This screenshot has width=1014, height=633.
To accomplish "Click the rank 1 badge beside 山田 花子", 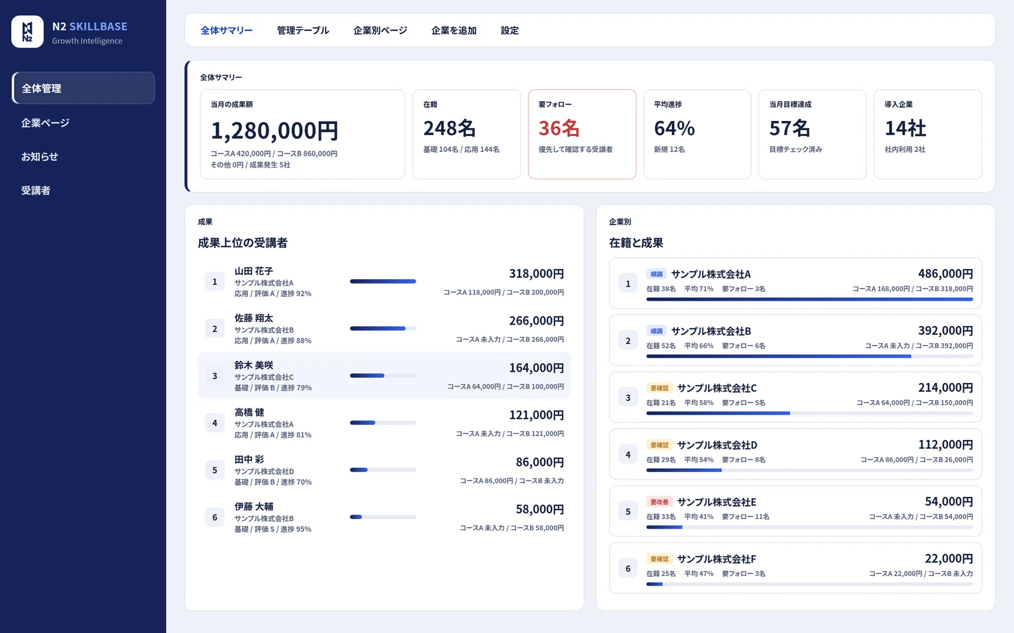I will (215, 282).
